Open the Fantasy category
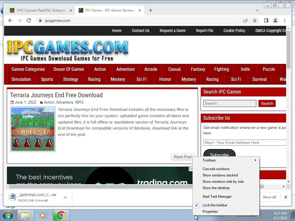 tap(198, 69)
